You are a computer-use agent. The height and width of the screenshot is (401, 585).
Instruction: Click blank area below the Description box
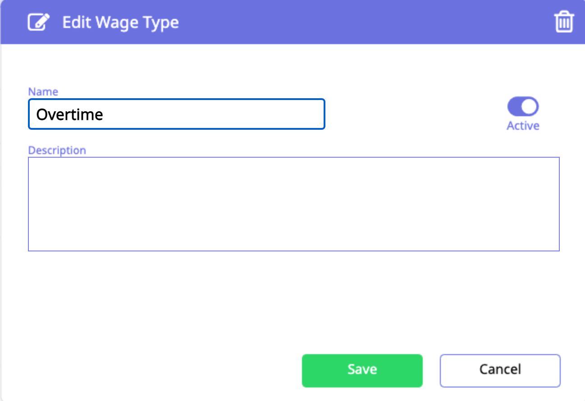293,297
